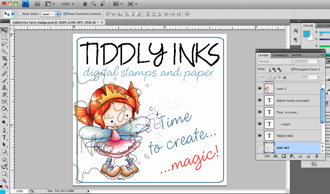Add a layer mask
This screenshot has height=194, width=330.
pyautogui.click(x=284, y=156)
